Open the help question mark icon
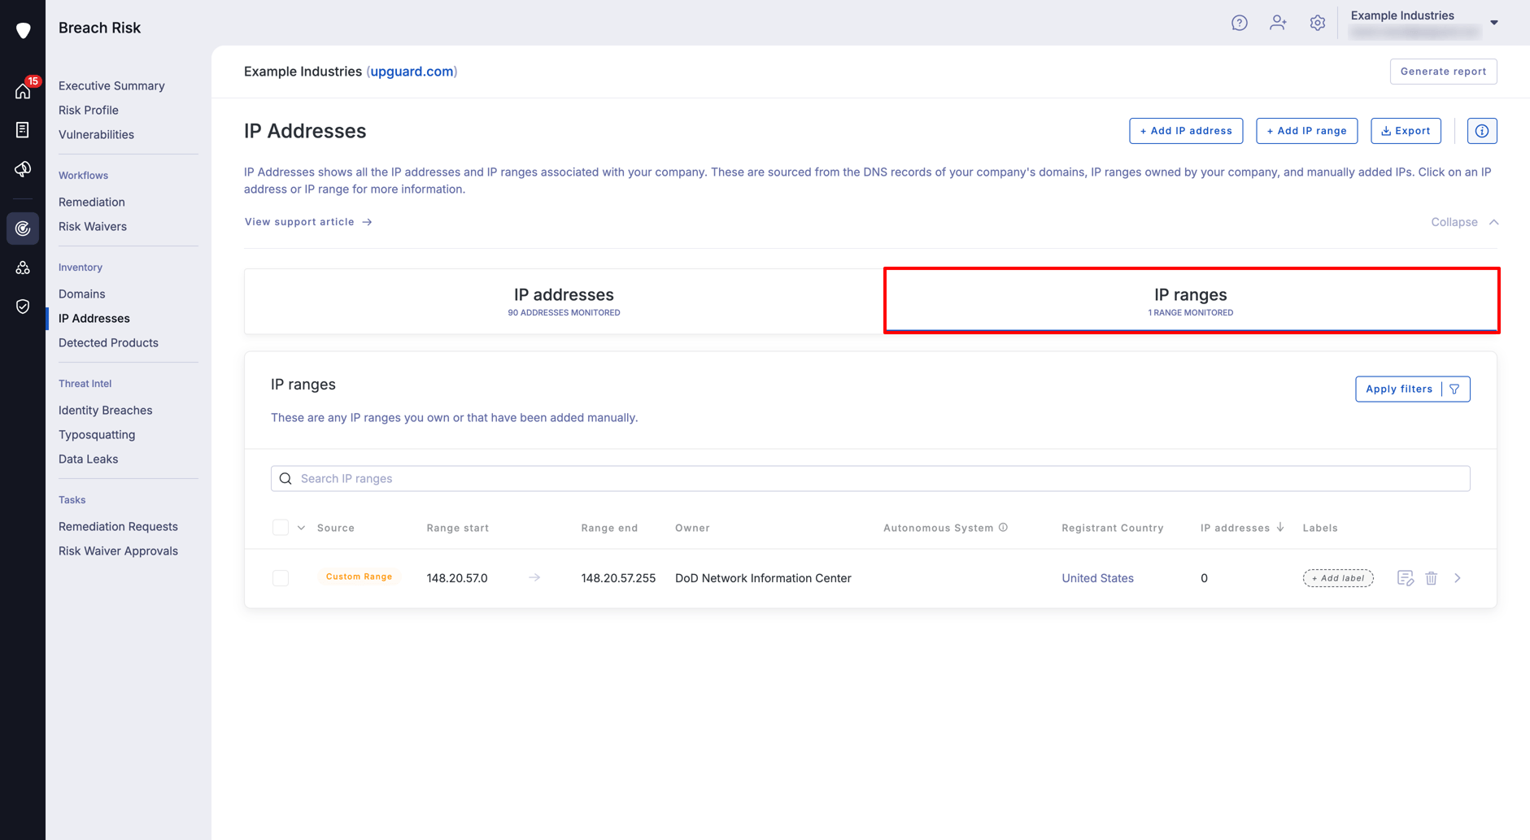The image size is (1530, 840). point(1239,22)
